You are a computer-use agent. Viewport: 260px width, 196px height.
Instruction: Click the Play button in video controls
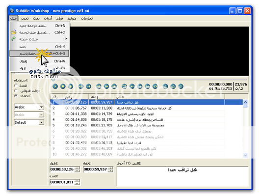55,86
